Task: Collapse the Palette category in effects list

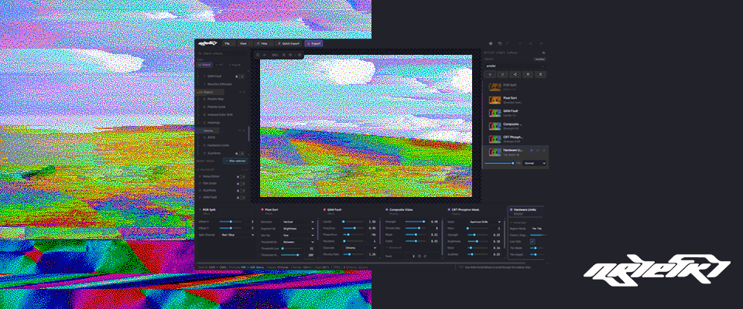Action: point(244,92)
